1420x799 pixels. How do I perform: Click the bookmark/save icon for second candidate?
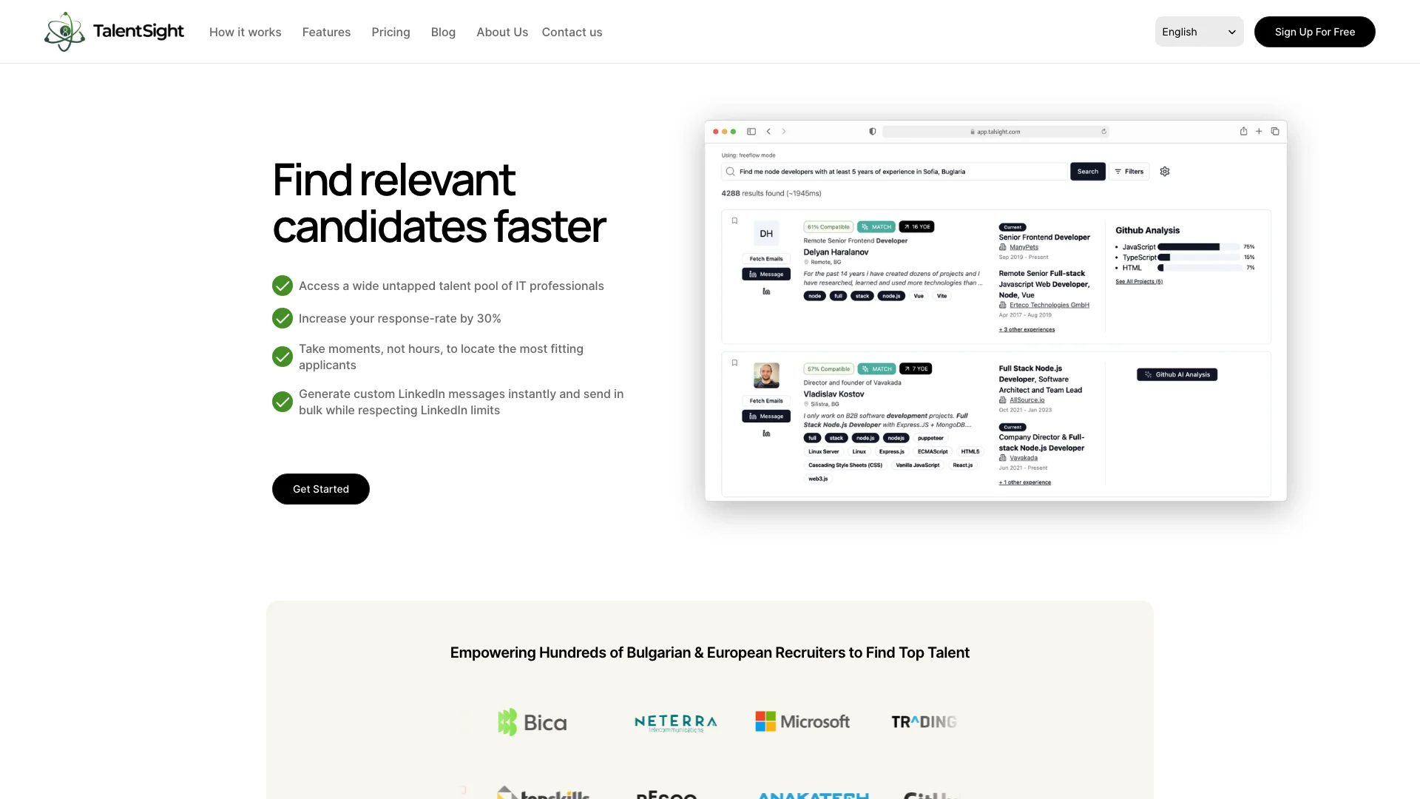(734, 362)
